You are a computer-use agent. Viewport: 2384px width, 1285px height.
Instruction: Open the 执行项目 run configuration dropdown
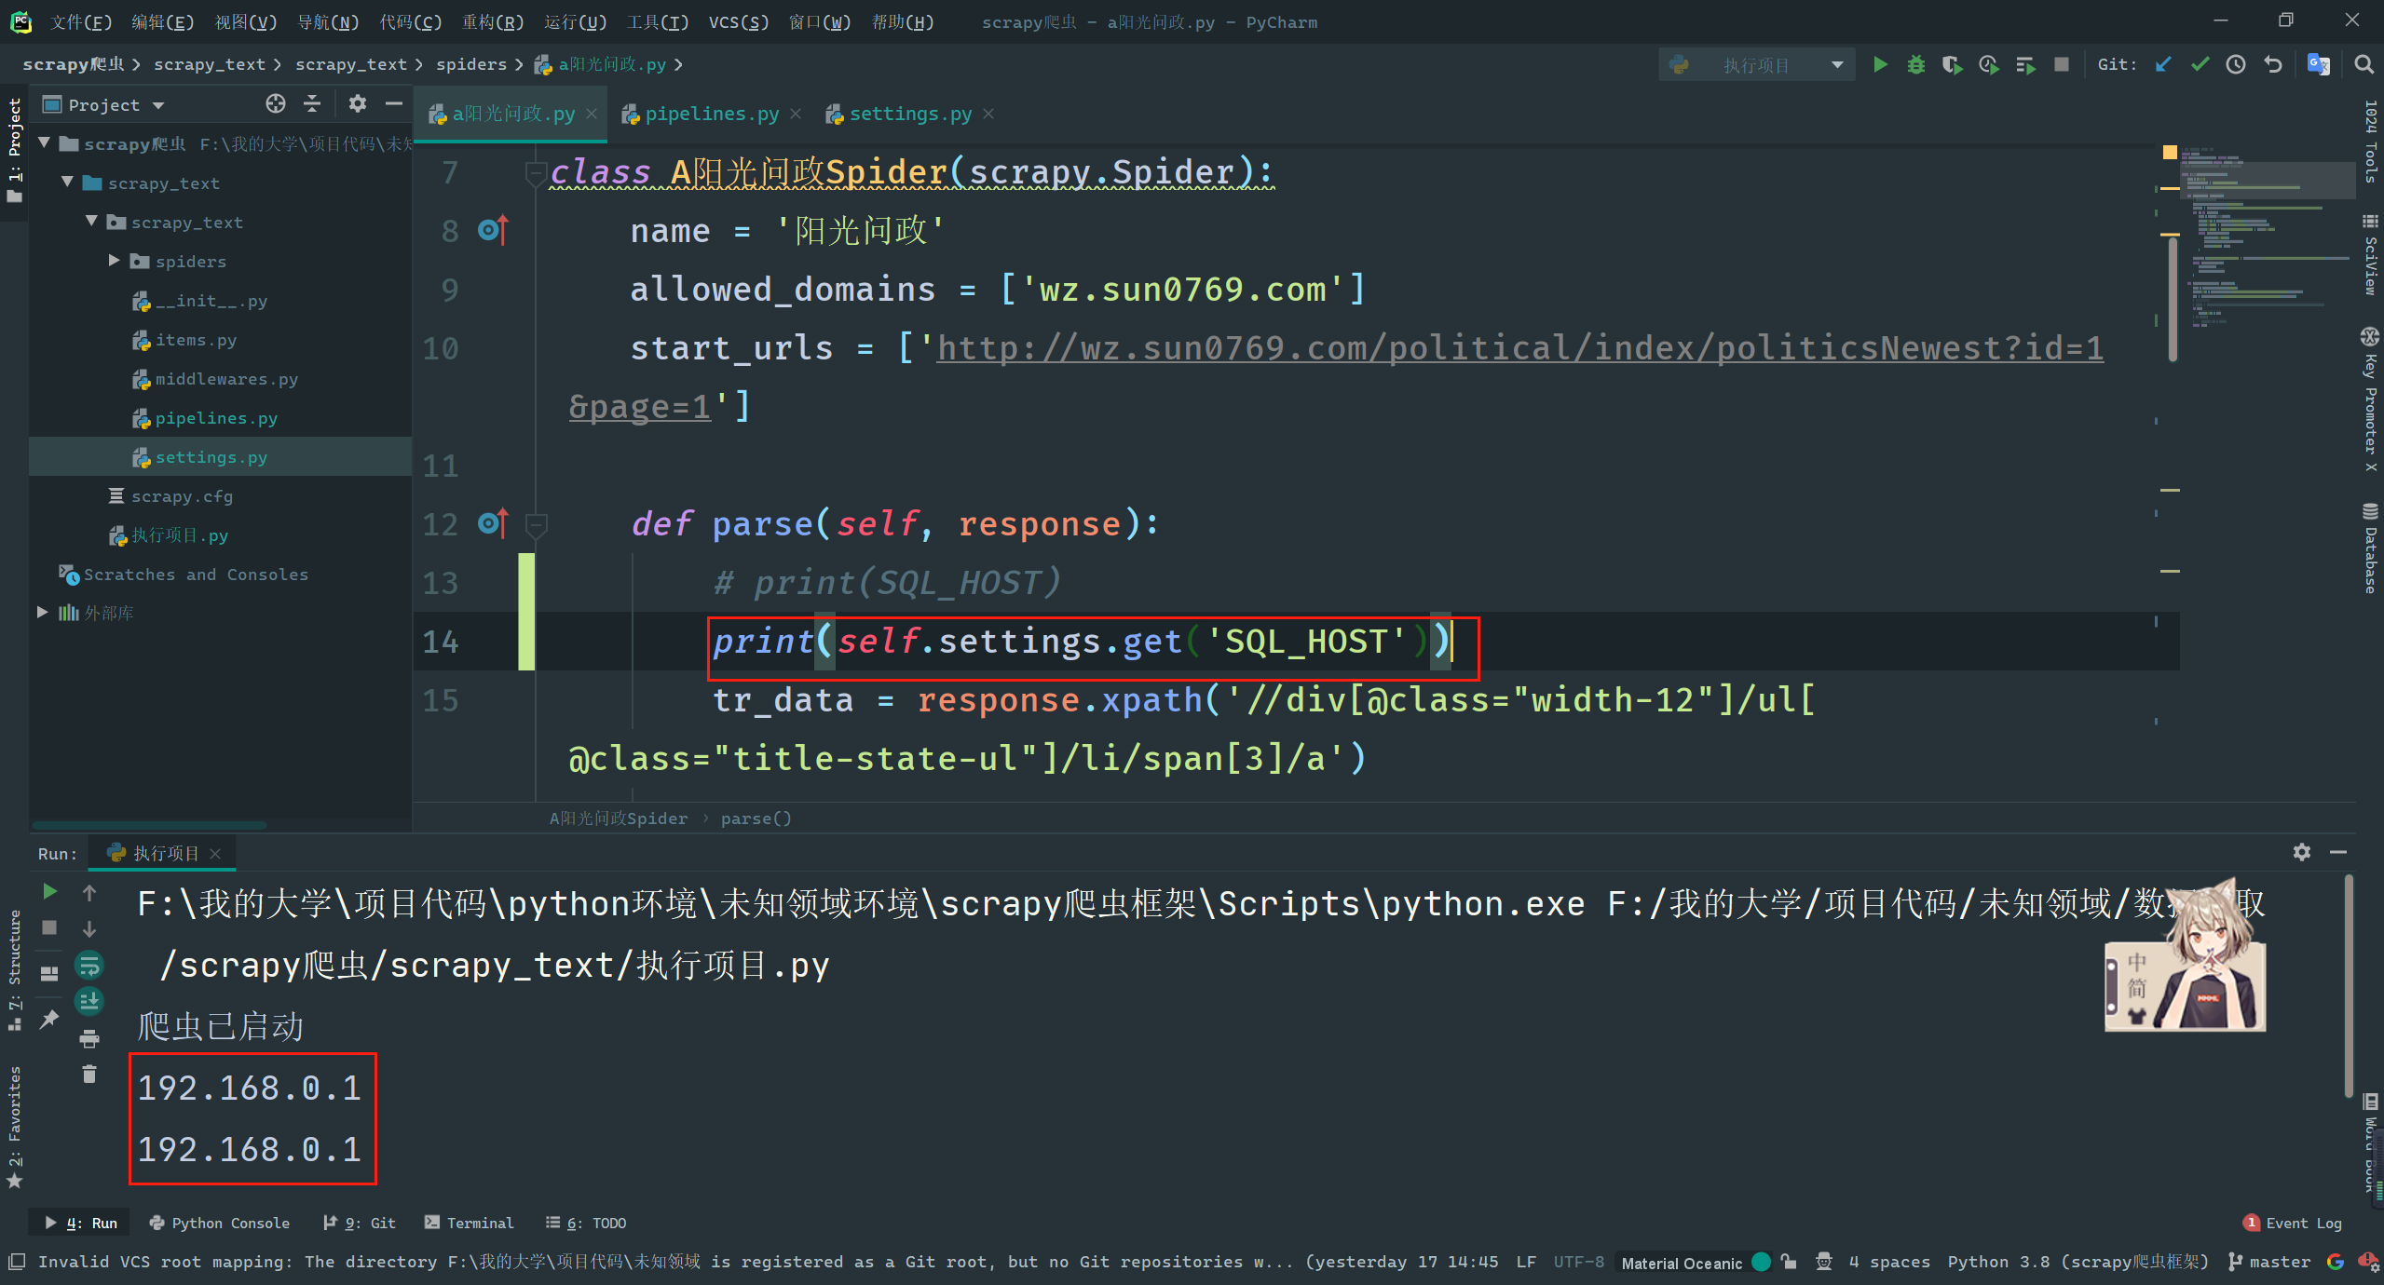[1756, 65]
